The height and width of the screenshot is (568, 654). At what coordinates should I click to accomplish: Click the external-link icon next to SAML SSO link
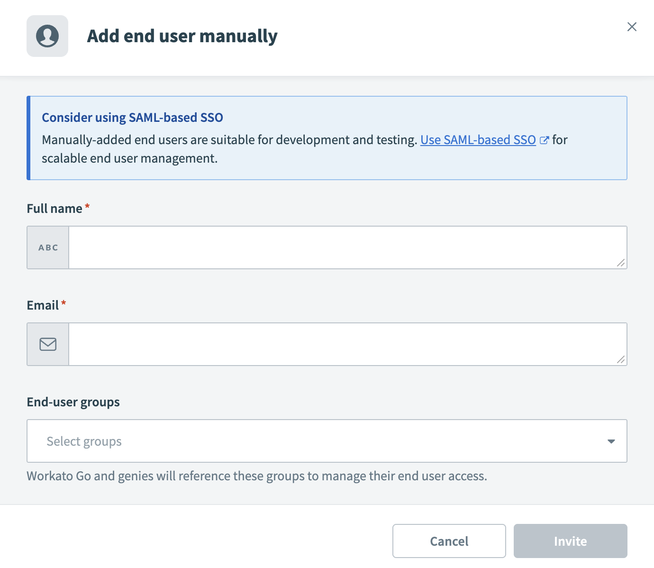[x=544, y=140]
